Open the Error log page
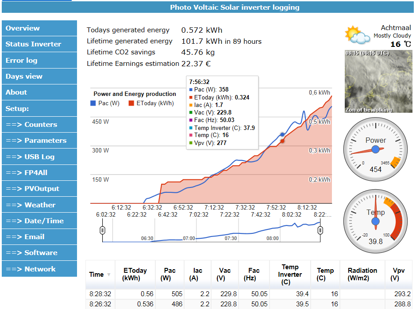420x309 pixels. [39, 60]
